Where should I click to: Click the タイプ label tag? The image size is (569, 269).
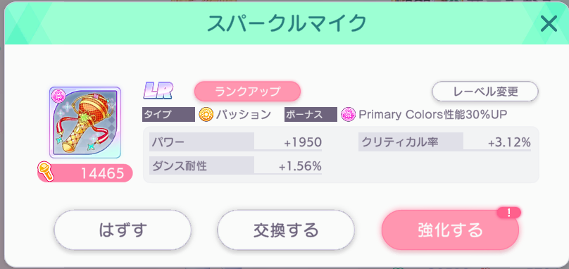tap(168, 114)
